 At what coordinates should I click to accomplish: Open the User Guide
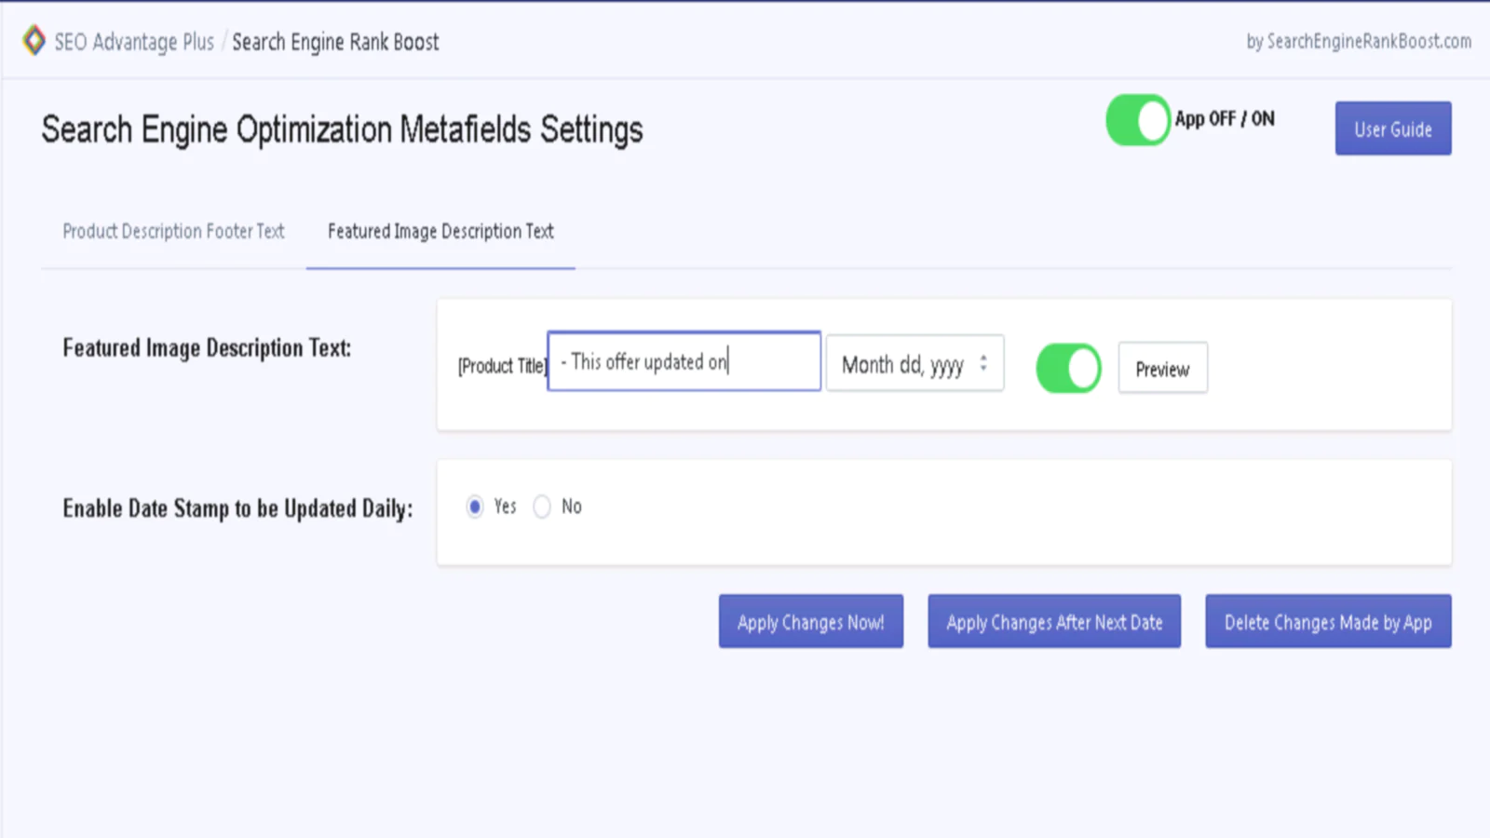tap(1392, 128)
